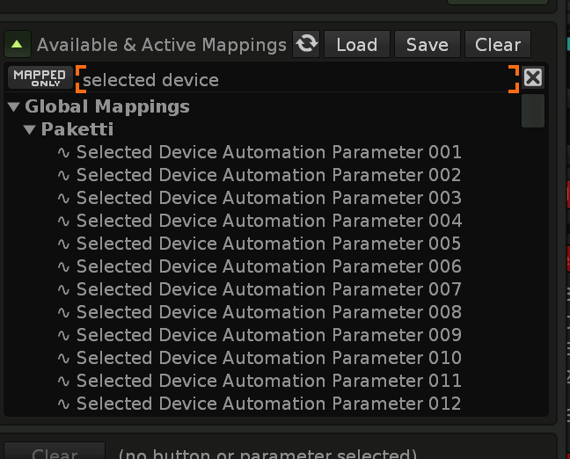The image size is (570, 459).
Task: Click the wave icon beside Parameter 012
Action: coord(63,404)
